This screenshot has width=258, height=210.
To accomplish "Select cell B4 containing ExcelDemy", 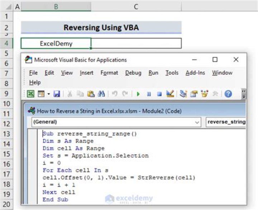I will [56, 43].
